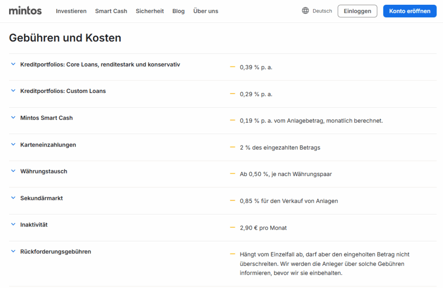Open the Smart Cash menu item
Image resolution: width=443 pixels, height=288 pixels.
[111, 11]
